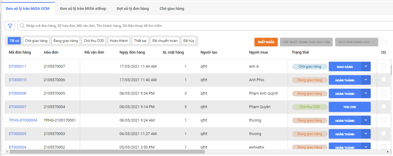
Task: Expand the Giao hàng dropdown arrow for DT000011
Action: [x=366, y=66]
